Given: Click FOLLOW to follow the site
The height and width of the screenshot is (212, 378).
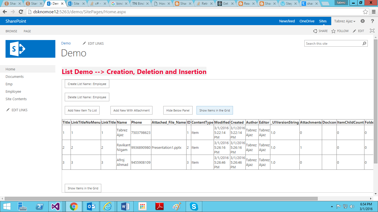Looking at the screenshot, I should tap(340, 31).
